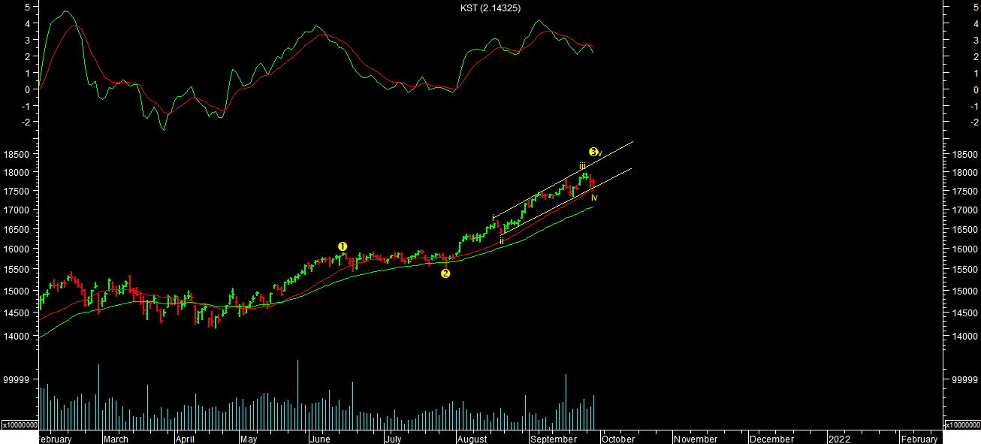Click the sub-wave iii label
The image size is (981, 444).
[x=582, y=166]
